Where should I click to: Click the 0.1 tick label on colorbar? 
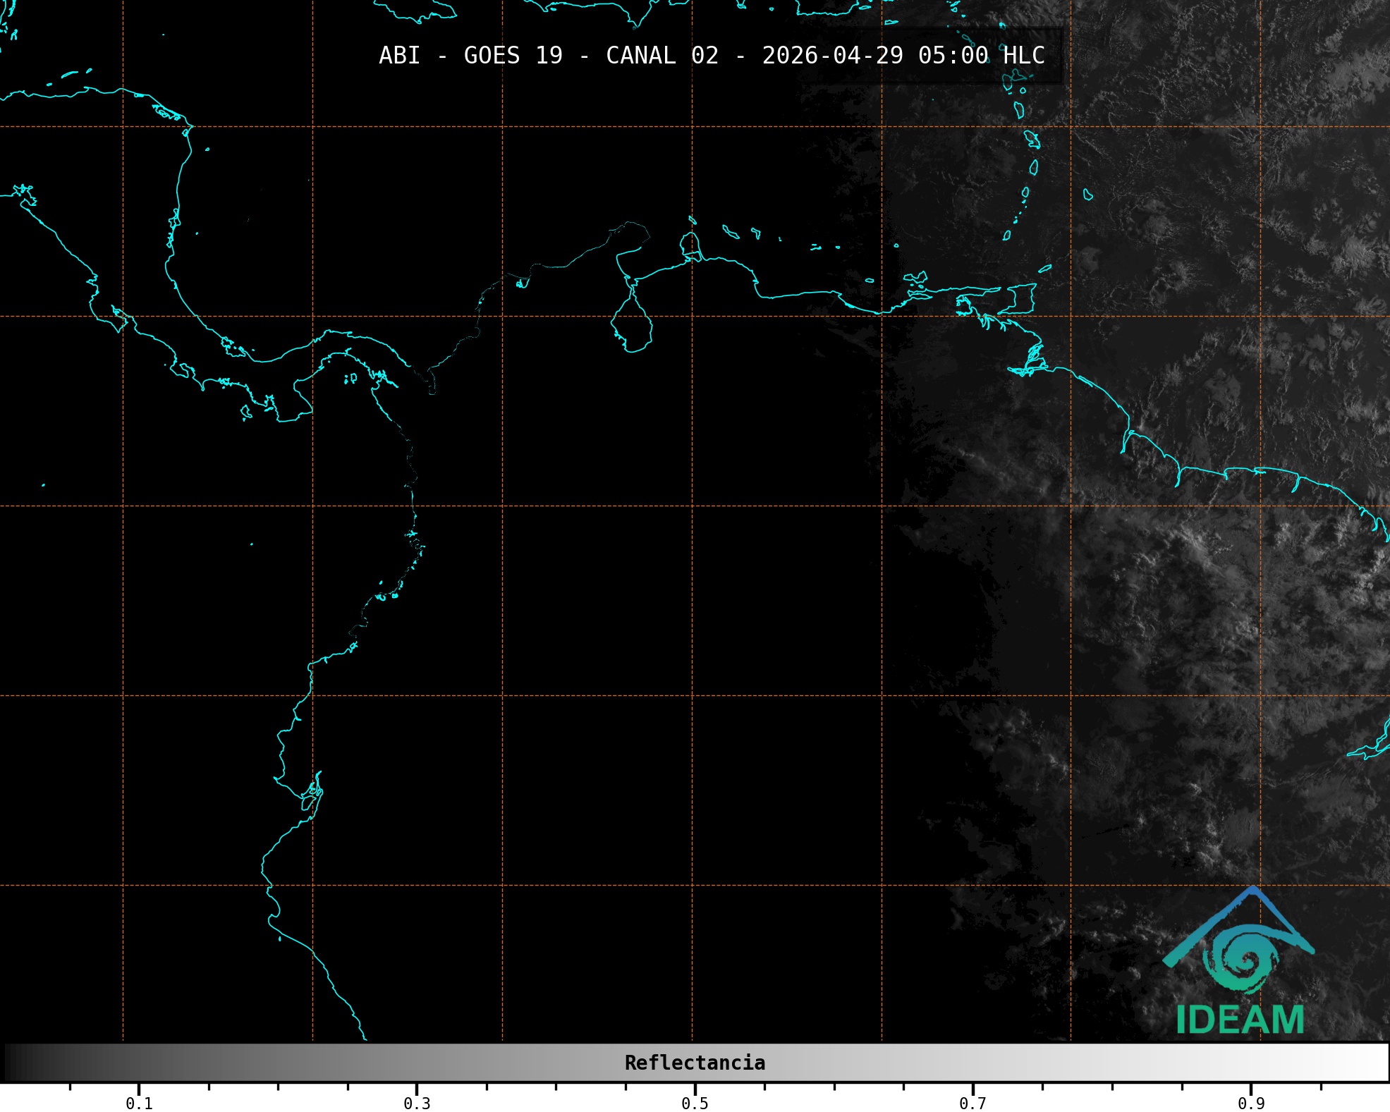pyautogui.click(x=139, y=1103)
